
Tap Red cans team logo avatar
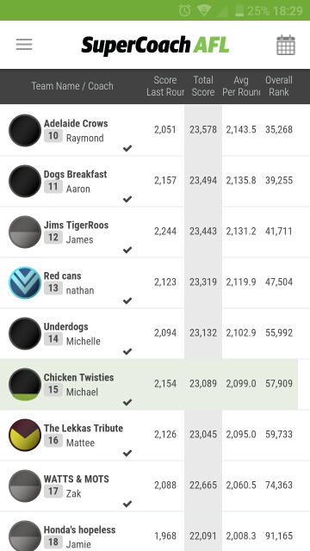pos(25,282)
